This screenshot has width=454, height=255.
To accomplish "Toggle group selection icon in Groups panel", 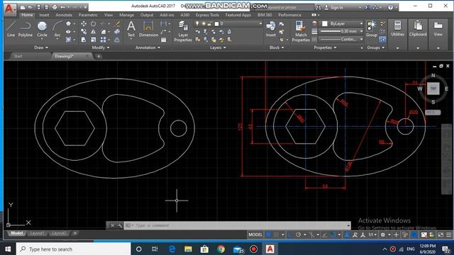I will tap(382, 40).
